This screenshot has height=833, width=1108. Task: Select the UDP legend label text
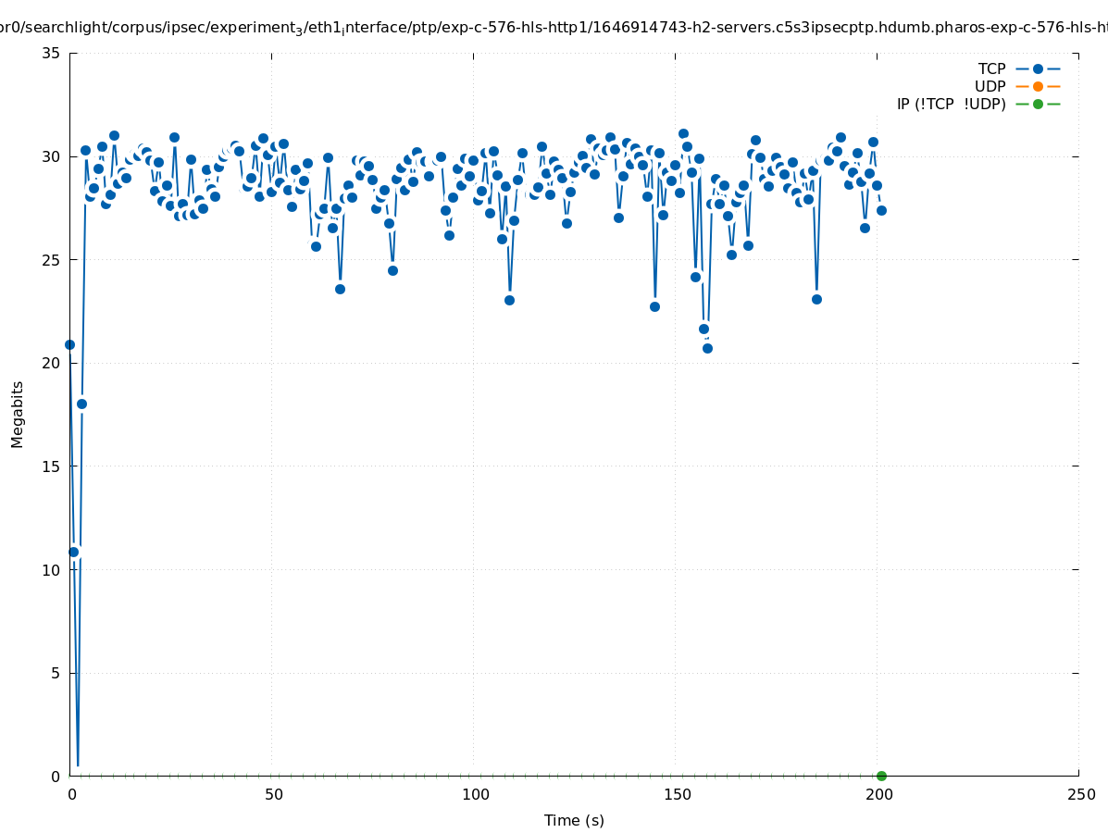coord(990,86)
